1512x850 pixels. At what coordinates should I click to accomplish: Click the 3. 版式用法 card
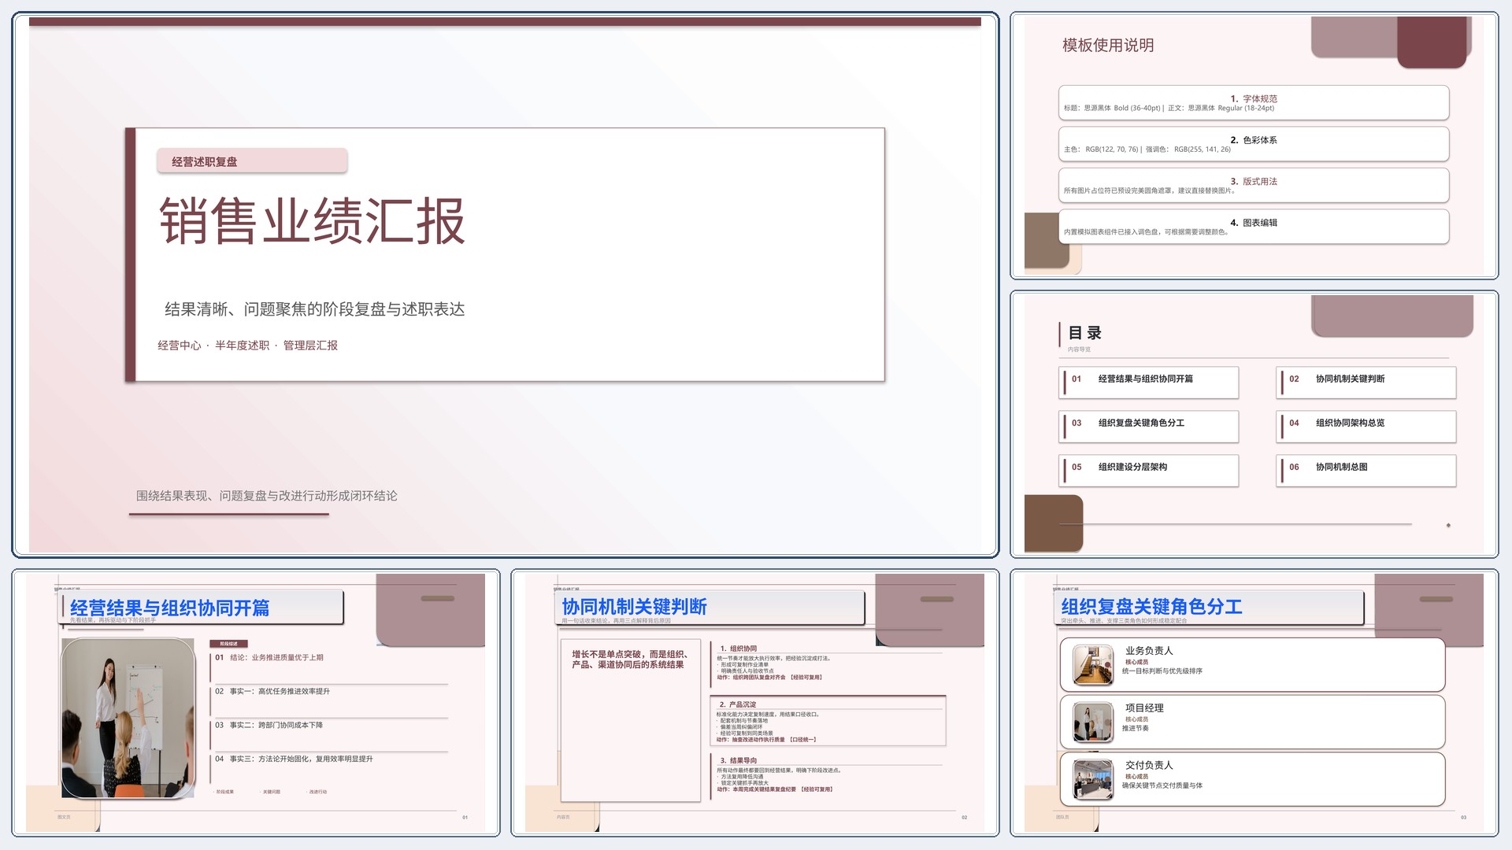(1254, 186)
